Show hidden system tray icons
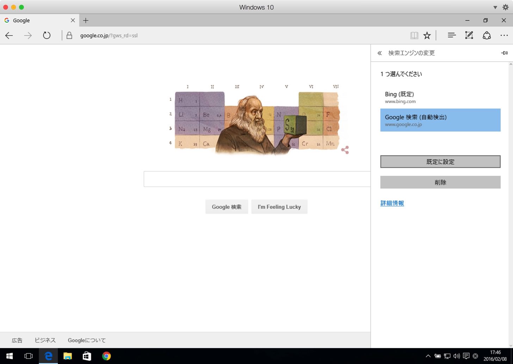 click(x=428, y=356)
